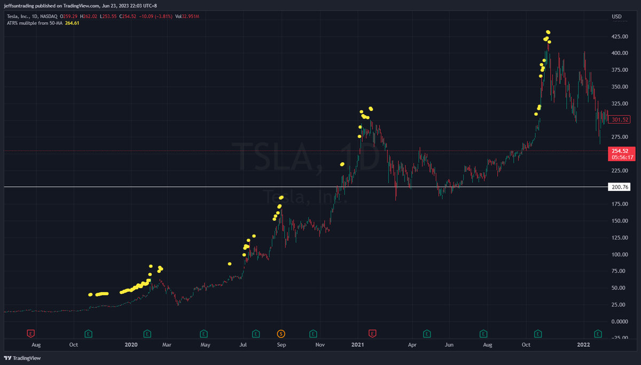The height and width of the screenshot is (365, 641).
Task: Click the 0.0000 price axis label
Action: (x=620, y=322)
